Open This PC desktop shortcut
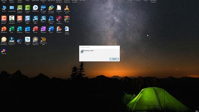 coord(4,8)
